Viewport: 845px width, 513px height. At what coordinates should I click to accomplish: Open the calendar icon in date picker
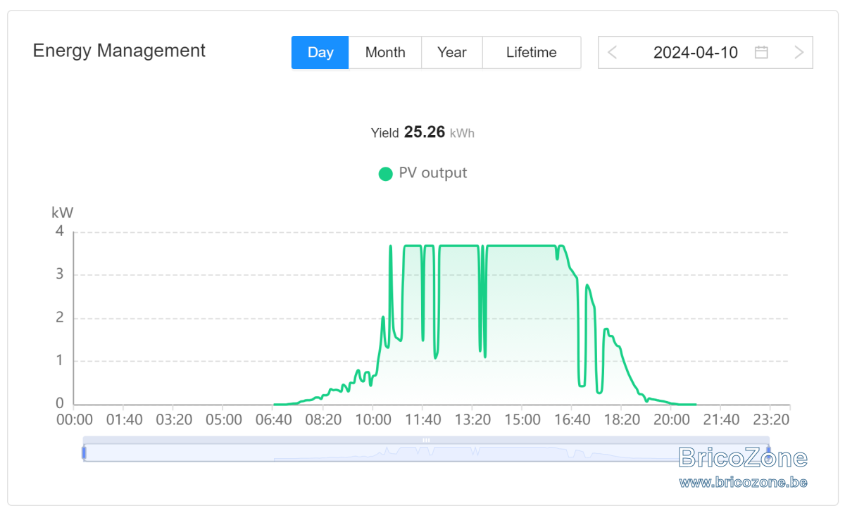[x=761, y=52]
